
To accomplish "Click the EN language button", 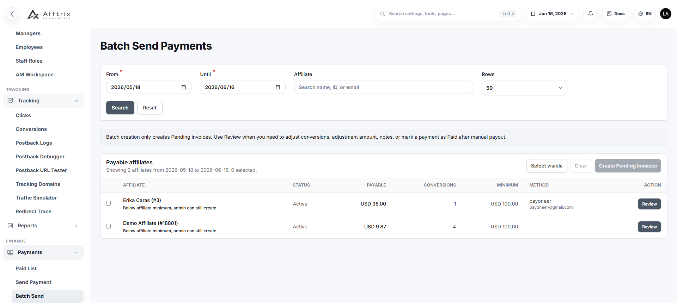I will pos(645,14).
